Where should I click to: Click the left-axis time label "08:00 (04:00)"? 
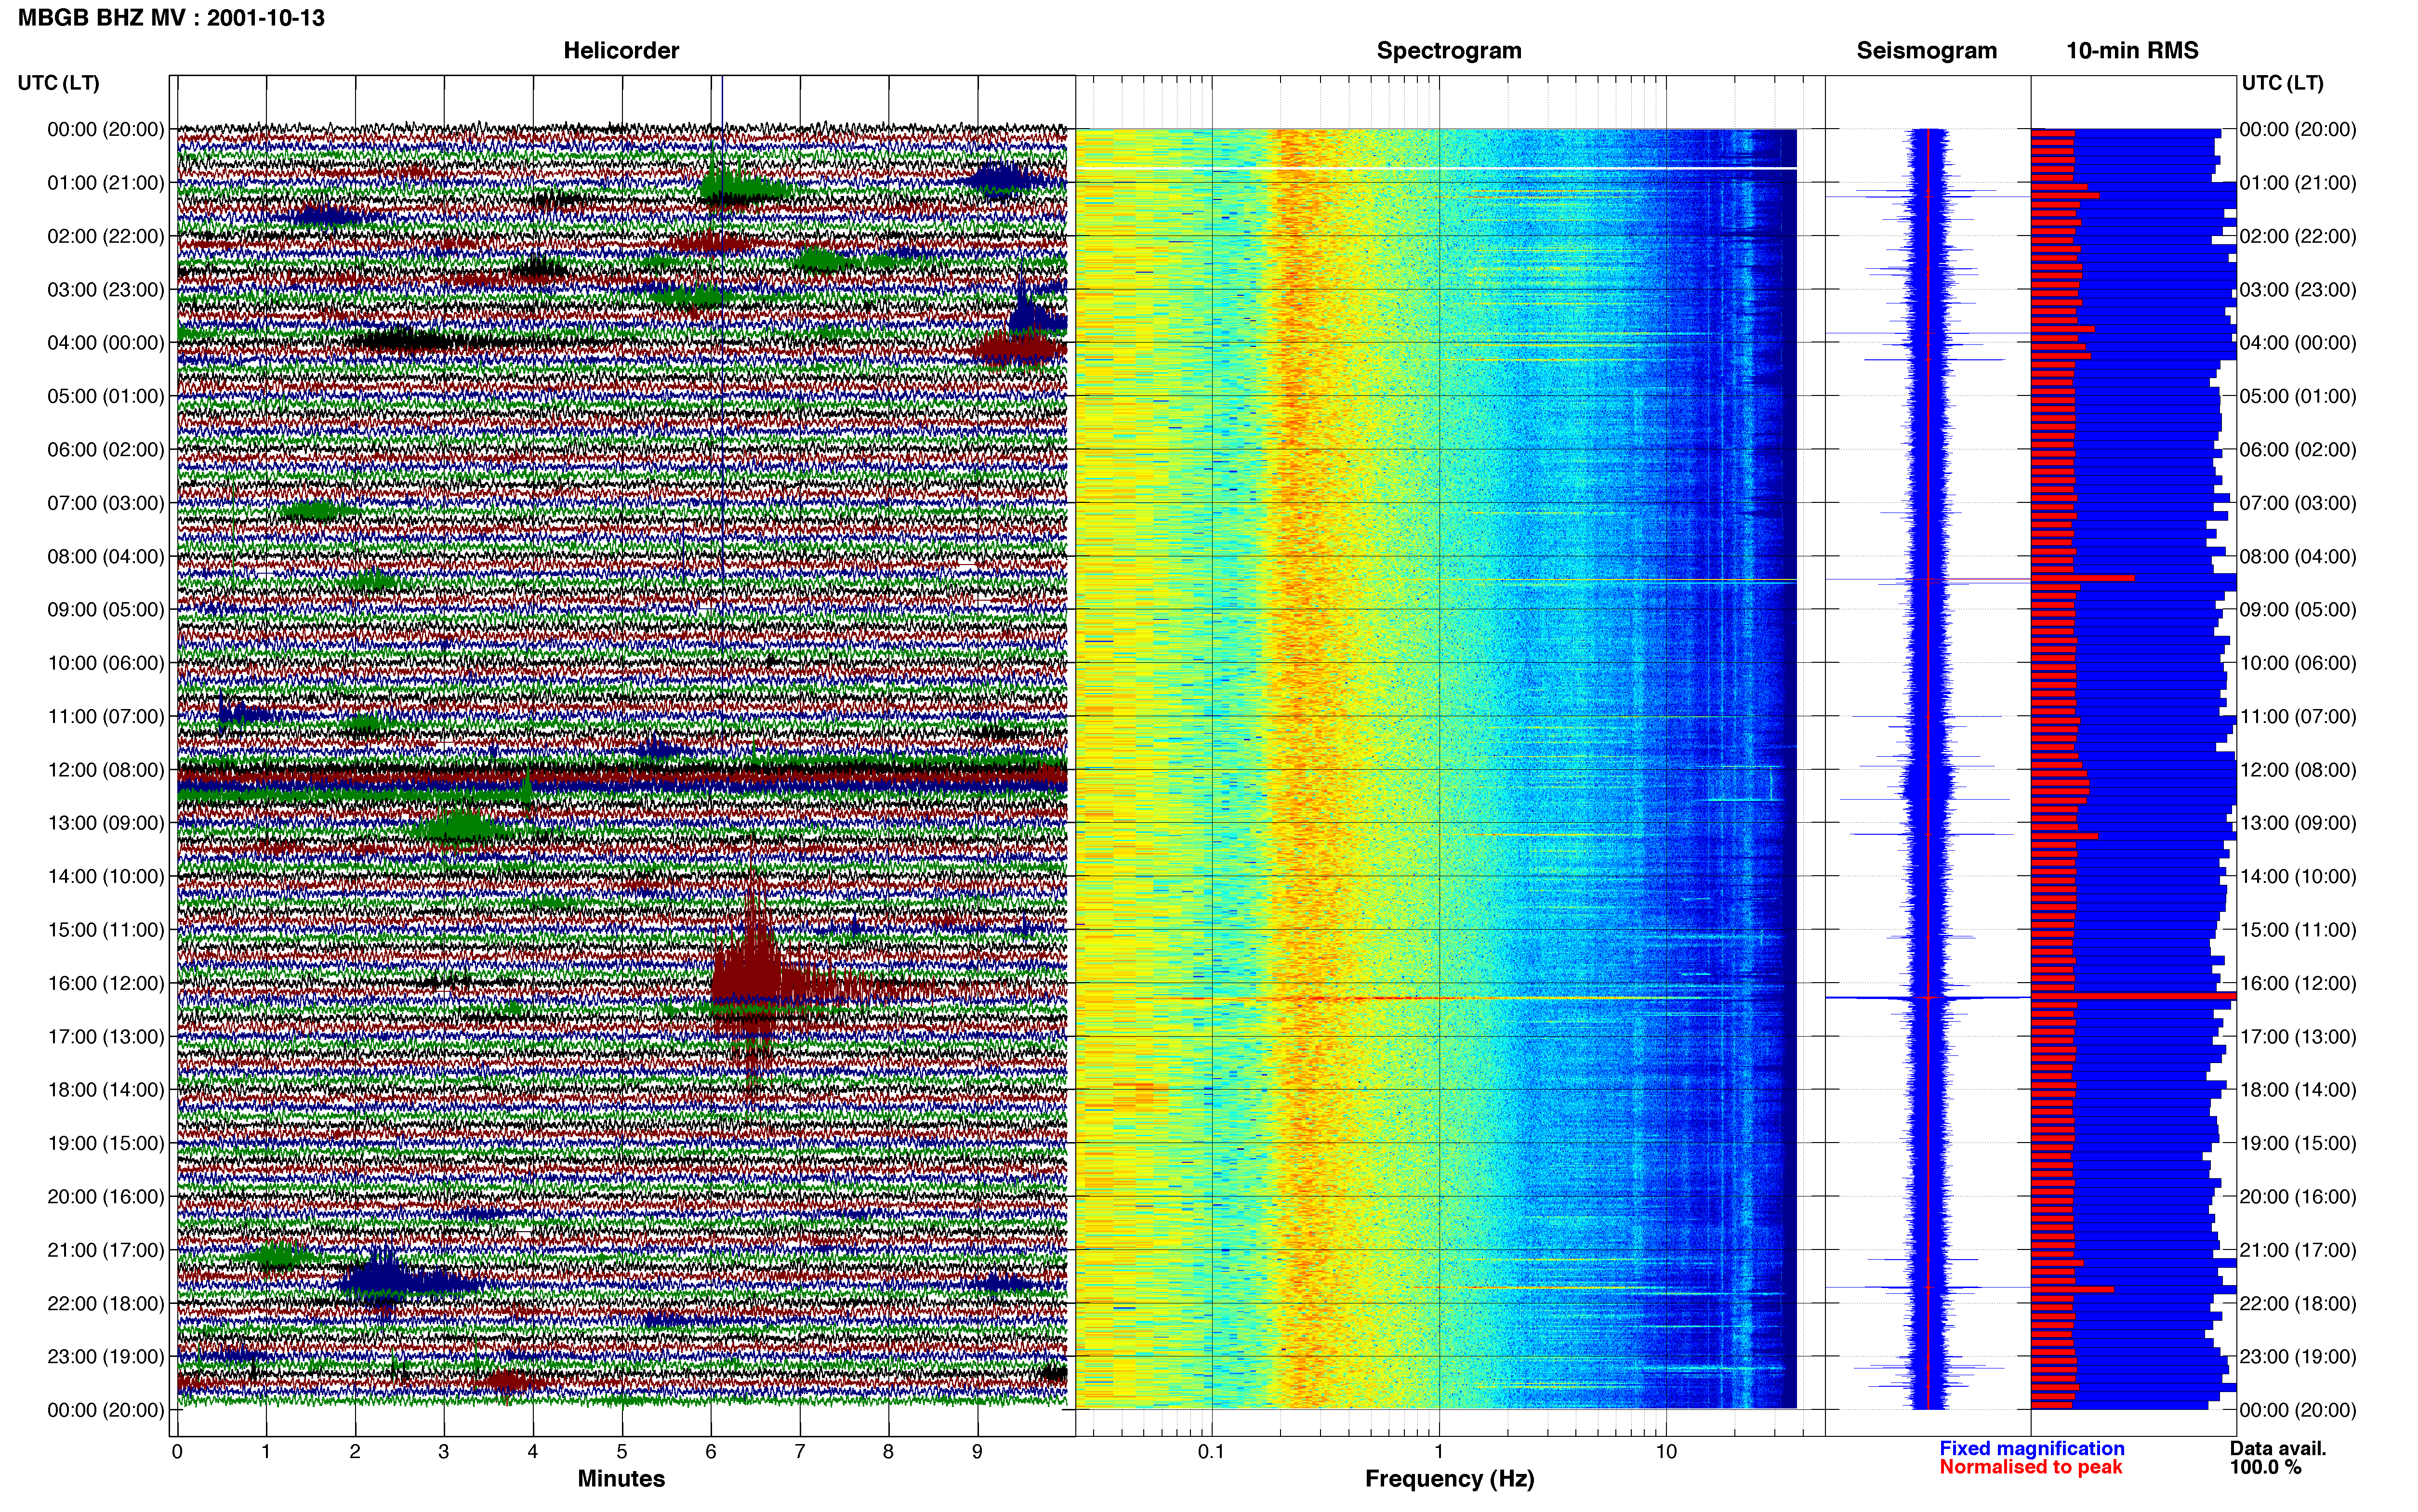coord(106,556)
